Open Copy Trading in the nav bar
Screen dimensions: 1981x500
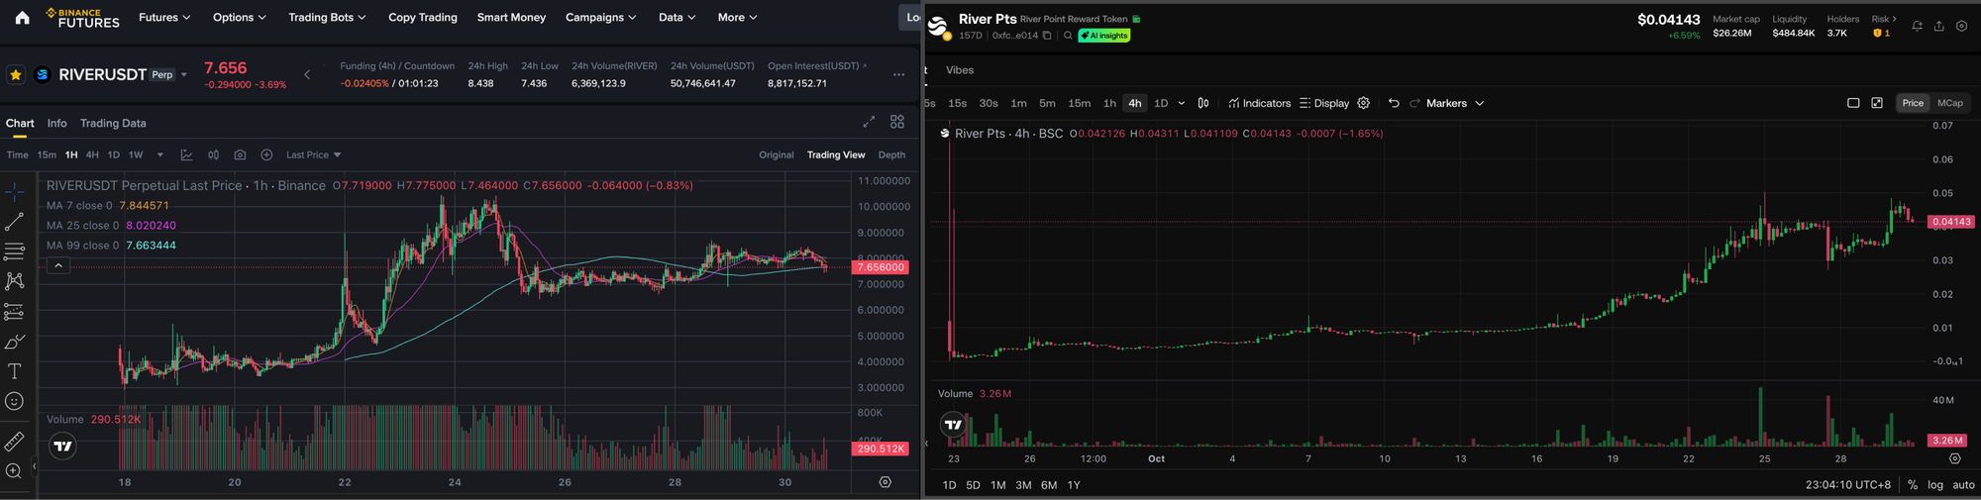423,17
